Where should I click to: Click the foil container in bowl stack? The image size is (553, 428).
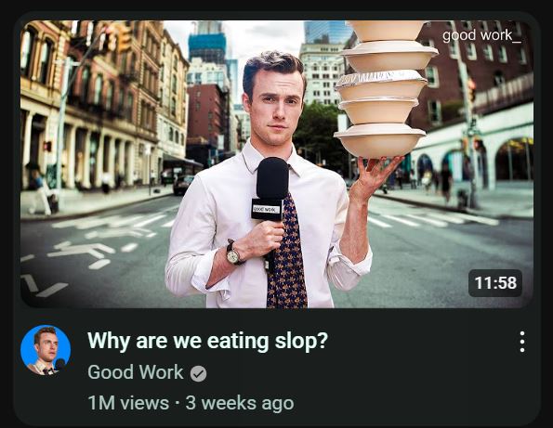382,84
